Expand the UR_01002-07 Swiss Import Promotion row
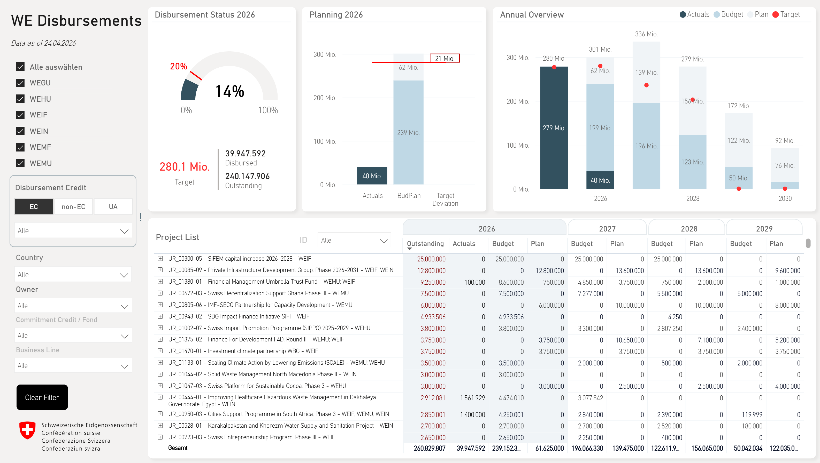 [160, 328]
